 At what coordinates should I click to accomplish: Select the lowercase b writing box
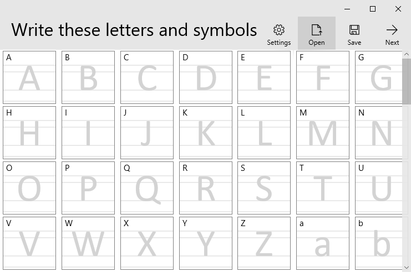(x=379, y=243)
